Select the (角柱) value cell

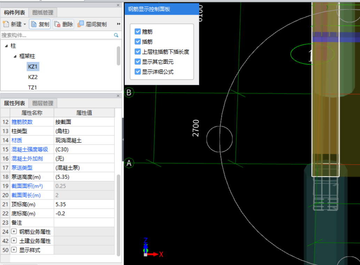click(x=84, y=131)
